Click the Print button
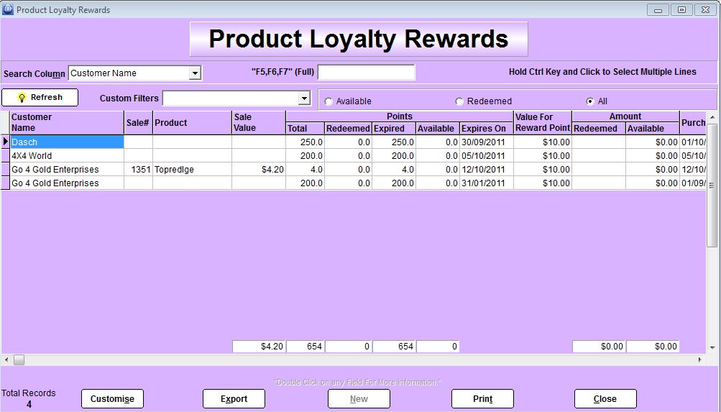721x412 pixels. click(482, 399)
